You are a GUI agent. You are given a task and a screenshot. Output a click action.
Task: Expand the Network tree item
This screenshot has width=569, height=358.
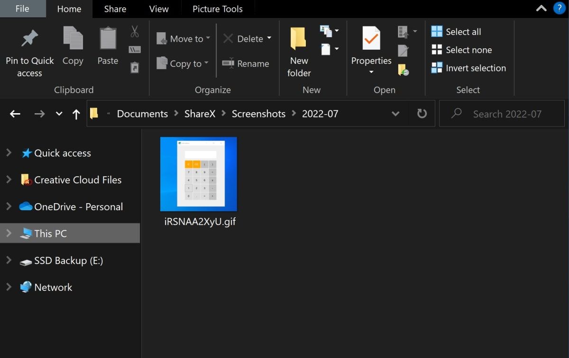(9, 287)
